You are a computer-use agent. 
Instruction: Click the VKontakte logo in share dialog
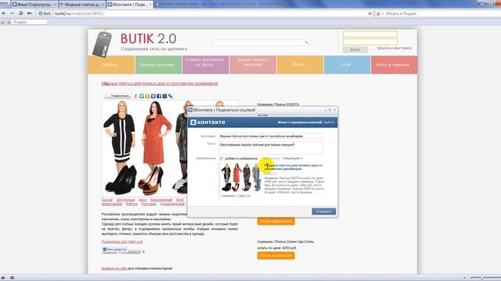207,123
